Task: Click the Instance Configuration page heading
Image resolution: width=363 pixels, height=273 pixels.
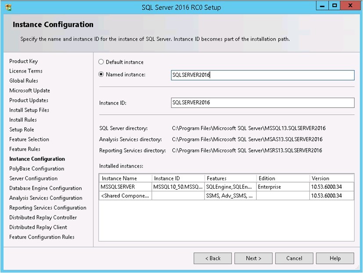Action: pos(53,24)
